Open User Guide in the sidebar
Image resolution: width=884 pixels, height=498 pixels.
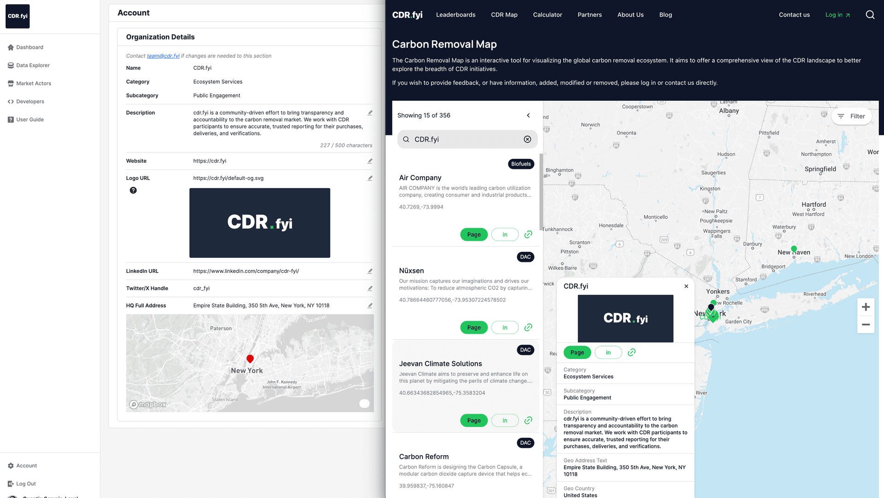coord(26,120)
